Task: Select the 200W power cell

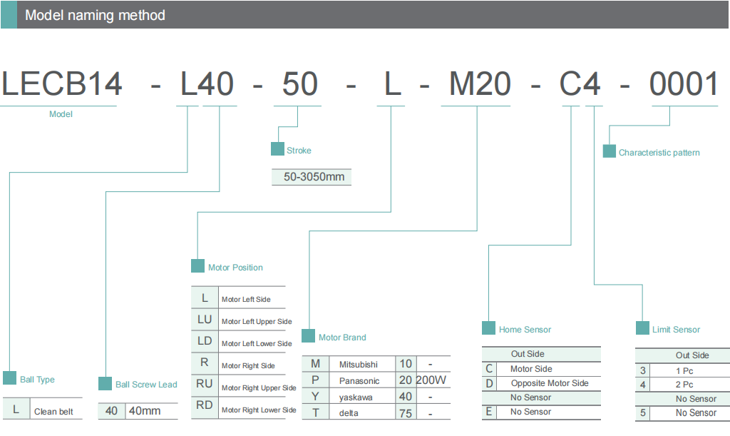Action: pyautogui.click(x=431, y=380)
